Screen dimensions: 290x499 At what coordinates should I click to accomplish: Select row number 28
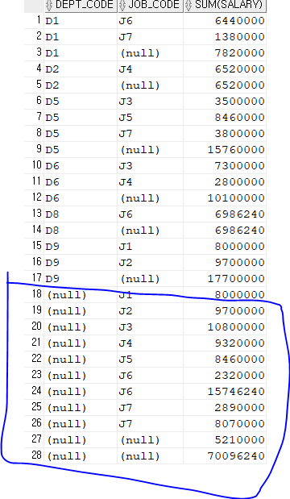click(x=36, y=455)
